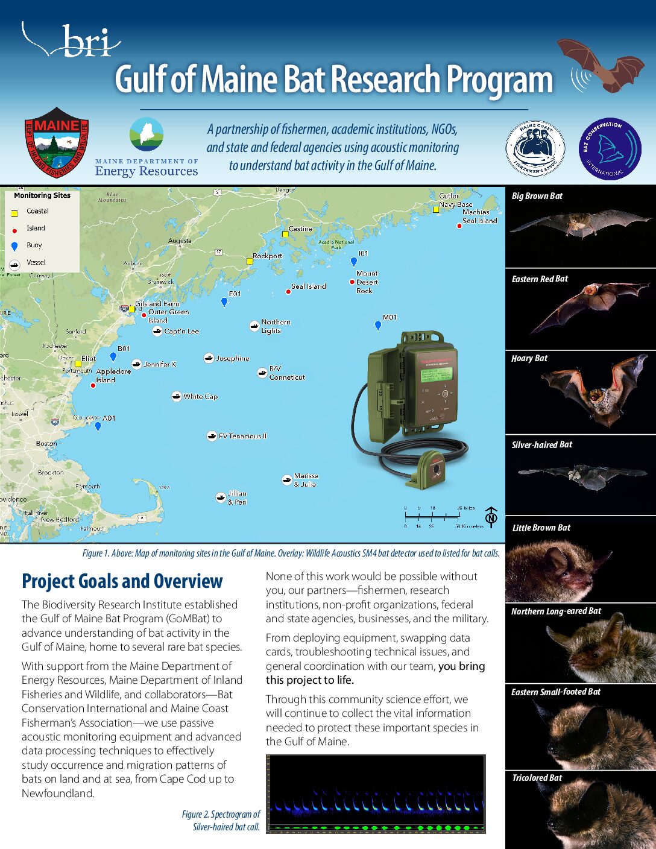Click the Figure 1 map caption
Image resolution: width=656 pixels, height=849 pixels.
click(291, 553)
